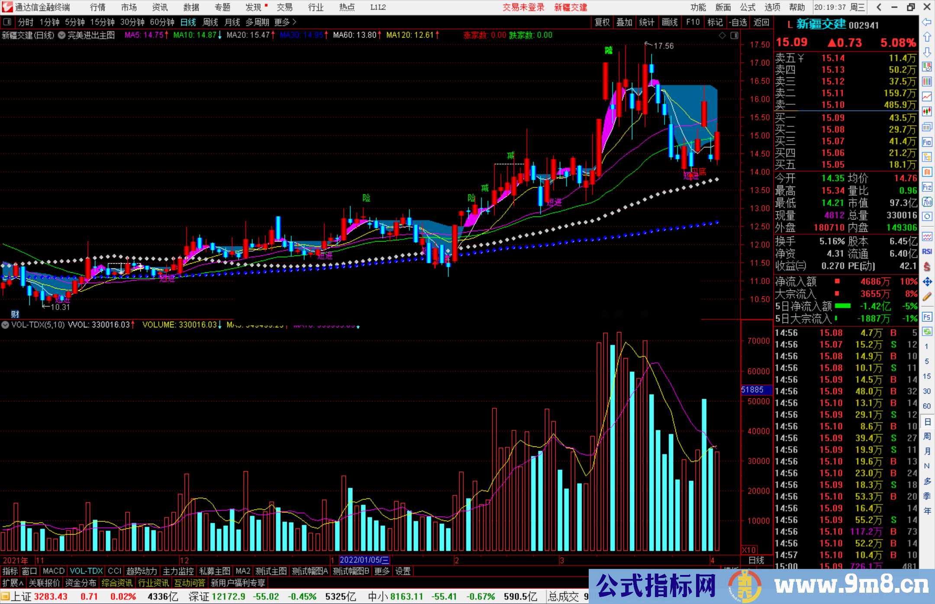
Task: Click the green refresh icon in sidebar
Action: click(x=927, y=332)
